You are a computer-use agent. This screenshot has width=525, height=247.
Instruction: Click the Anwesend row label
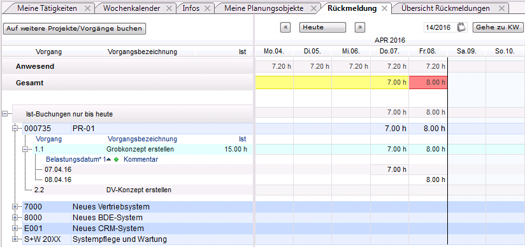tap(35, 67)
